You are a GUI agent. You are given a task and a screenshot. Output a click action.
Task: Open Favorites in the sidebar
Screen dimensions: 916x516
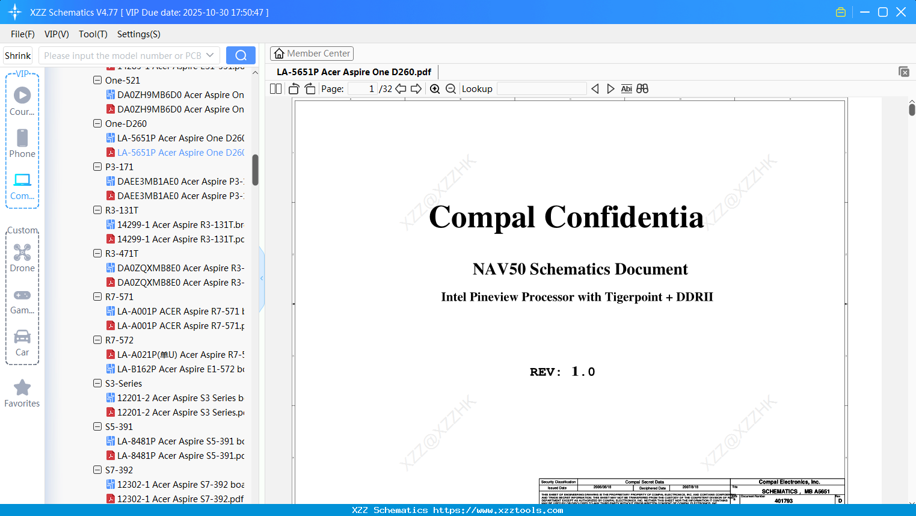pyautogui.click(x=22, y=393)
